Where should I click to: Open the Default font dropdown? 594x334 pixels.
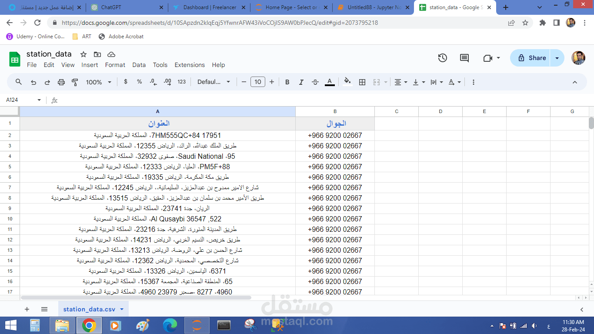pyautogui.click(x=214, y=82)
